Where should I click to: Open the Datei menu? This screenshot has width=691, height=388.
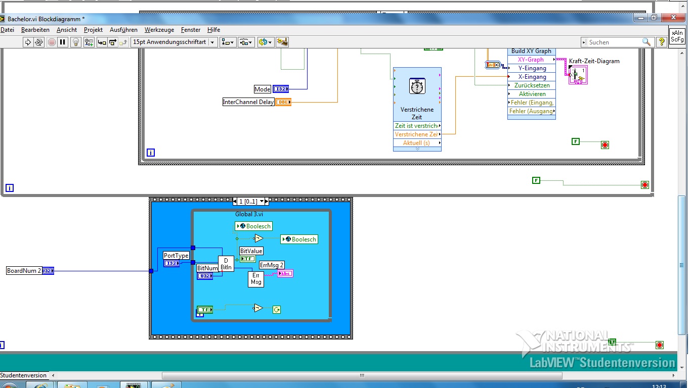tap(8, 30)
